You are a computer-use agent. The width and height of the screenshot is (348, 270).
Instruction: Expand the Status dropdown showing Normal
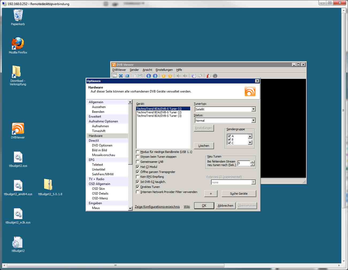click(x=253, y=121)
